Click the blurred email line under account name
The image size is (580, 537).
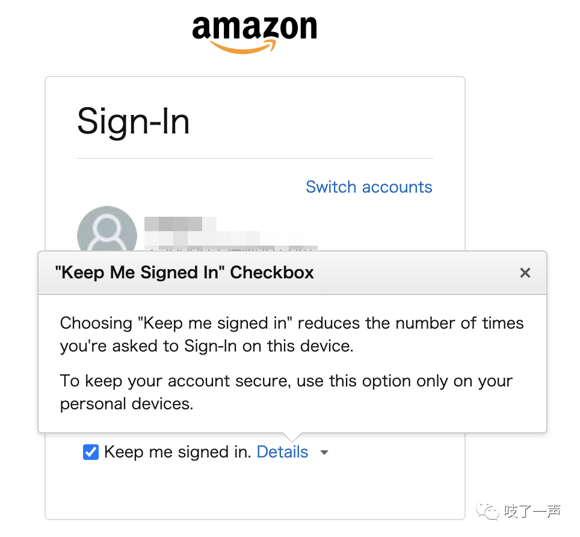[x=231, y=240]
